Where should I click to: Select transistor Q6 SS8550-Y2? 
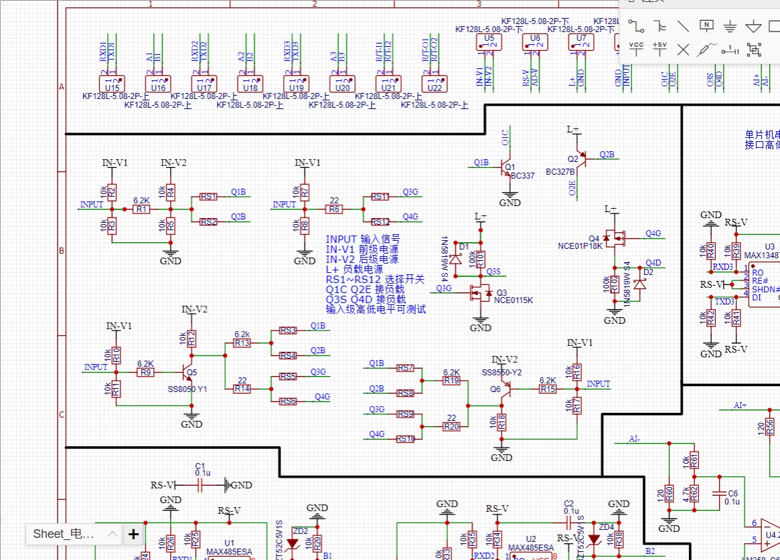coord(505,389)
